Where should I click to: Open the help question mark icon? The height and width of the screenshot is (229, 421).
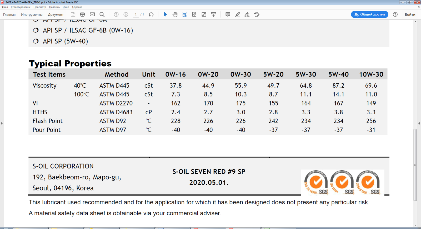tap(395, 14)
